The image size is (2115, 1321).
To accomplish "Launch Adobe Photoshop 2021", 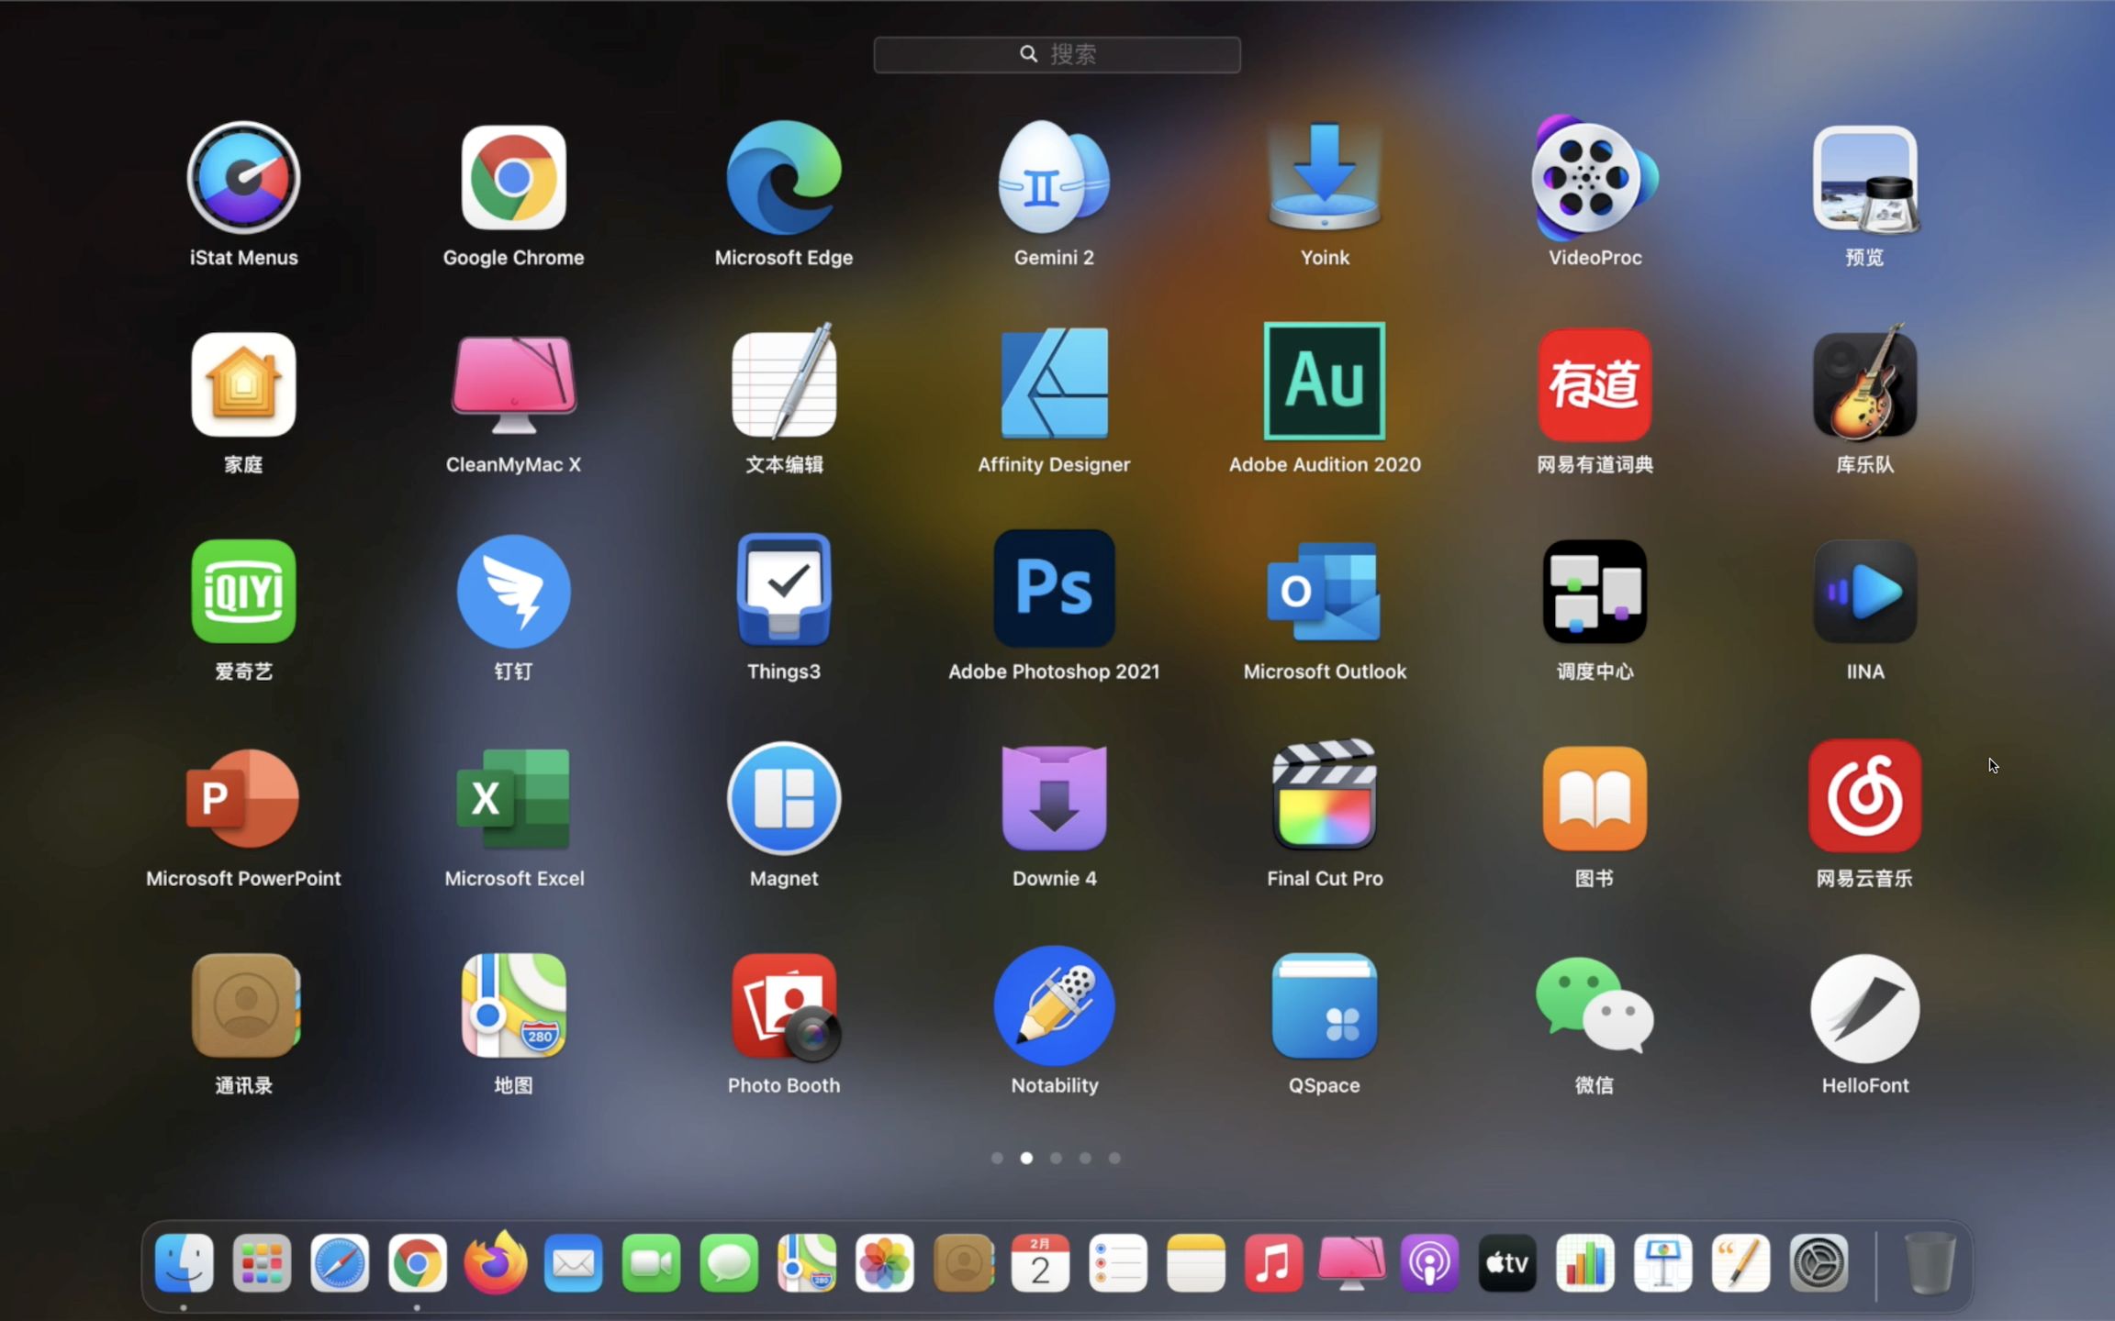I will 1054,588.
